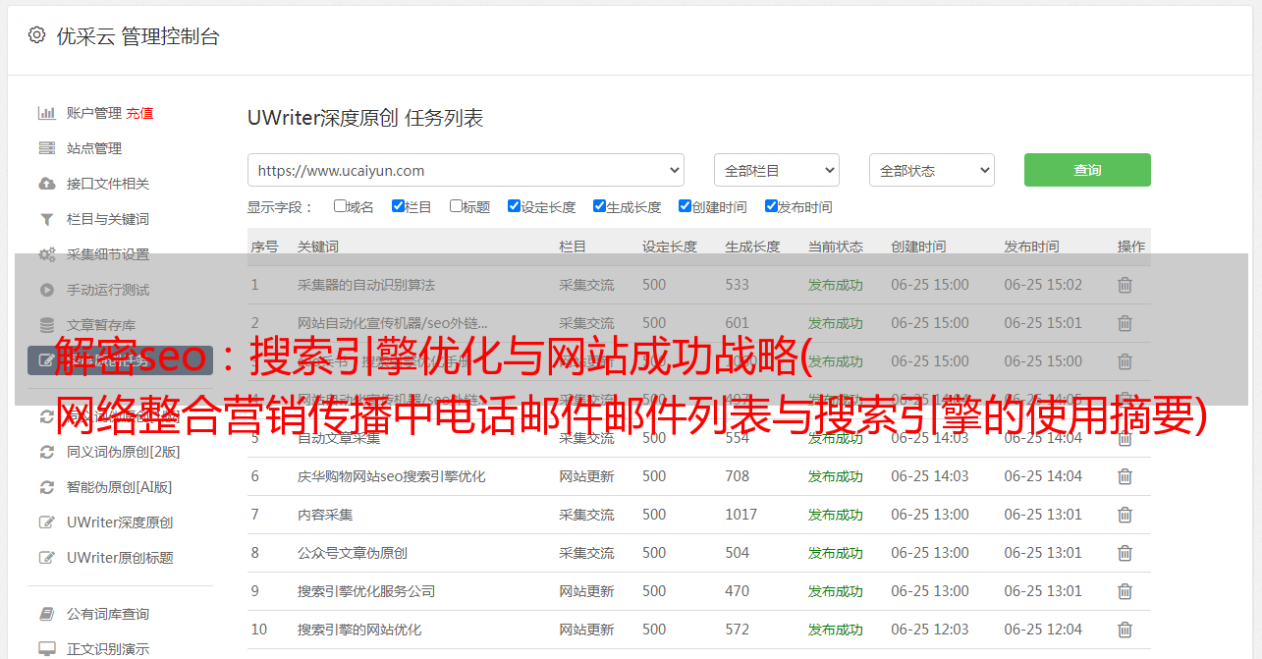Uncheck the 生成长度 field checkbox

(x=599, y=206)
